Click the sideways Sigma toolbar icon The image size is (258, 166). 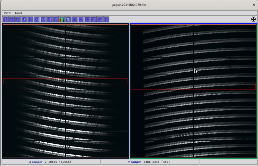[81, 19]
